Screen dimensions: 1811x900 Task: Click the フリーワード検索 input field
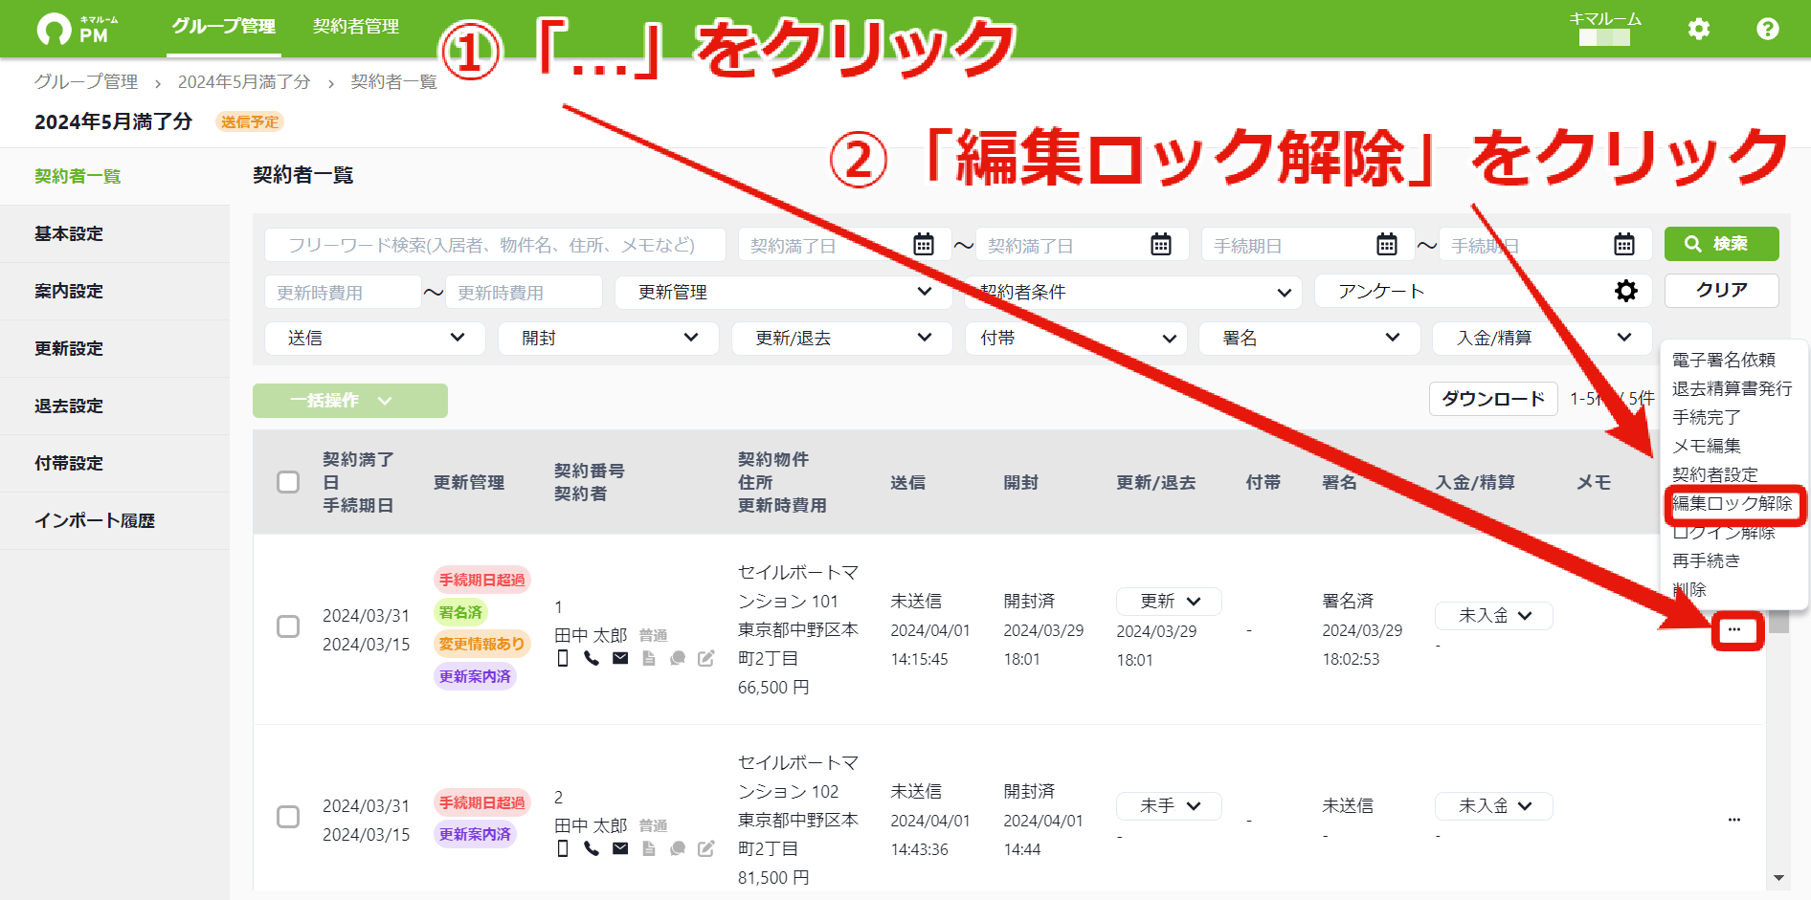point(495,245)
